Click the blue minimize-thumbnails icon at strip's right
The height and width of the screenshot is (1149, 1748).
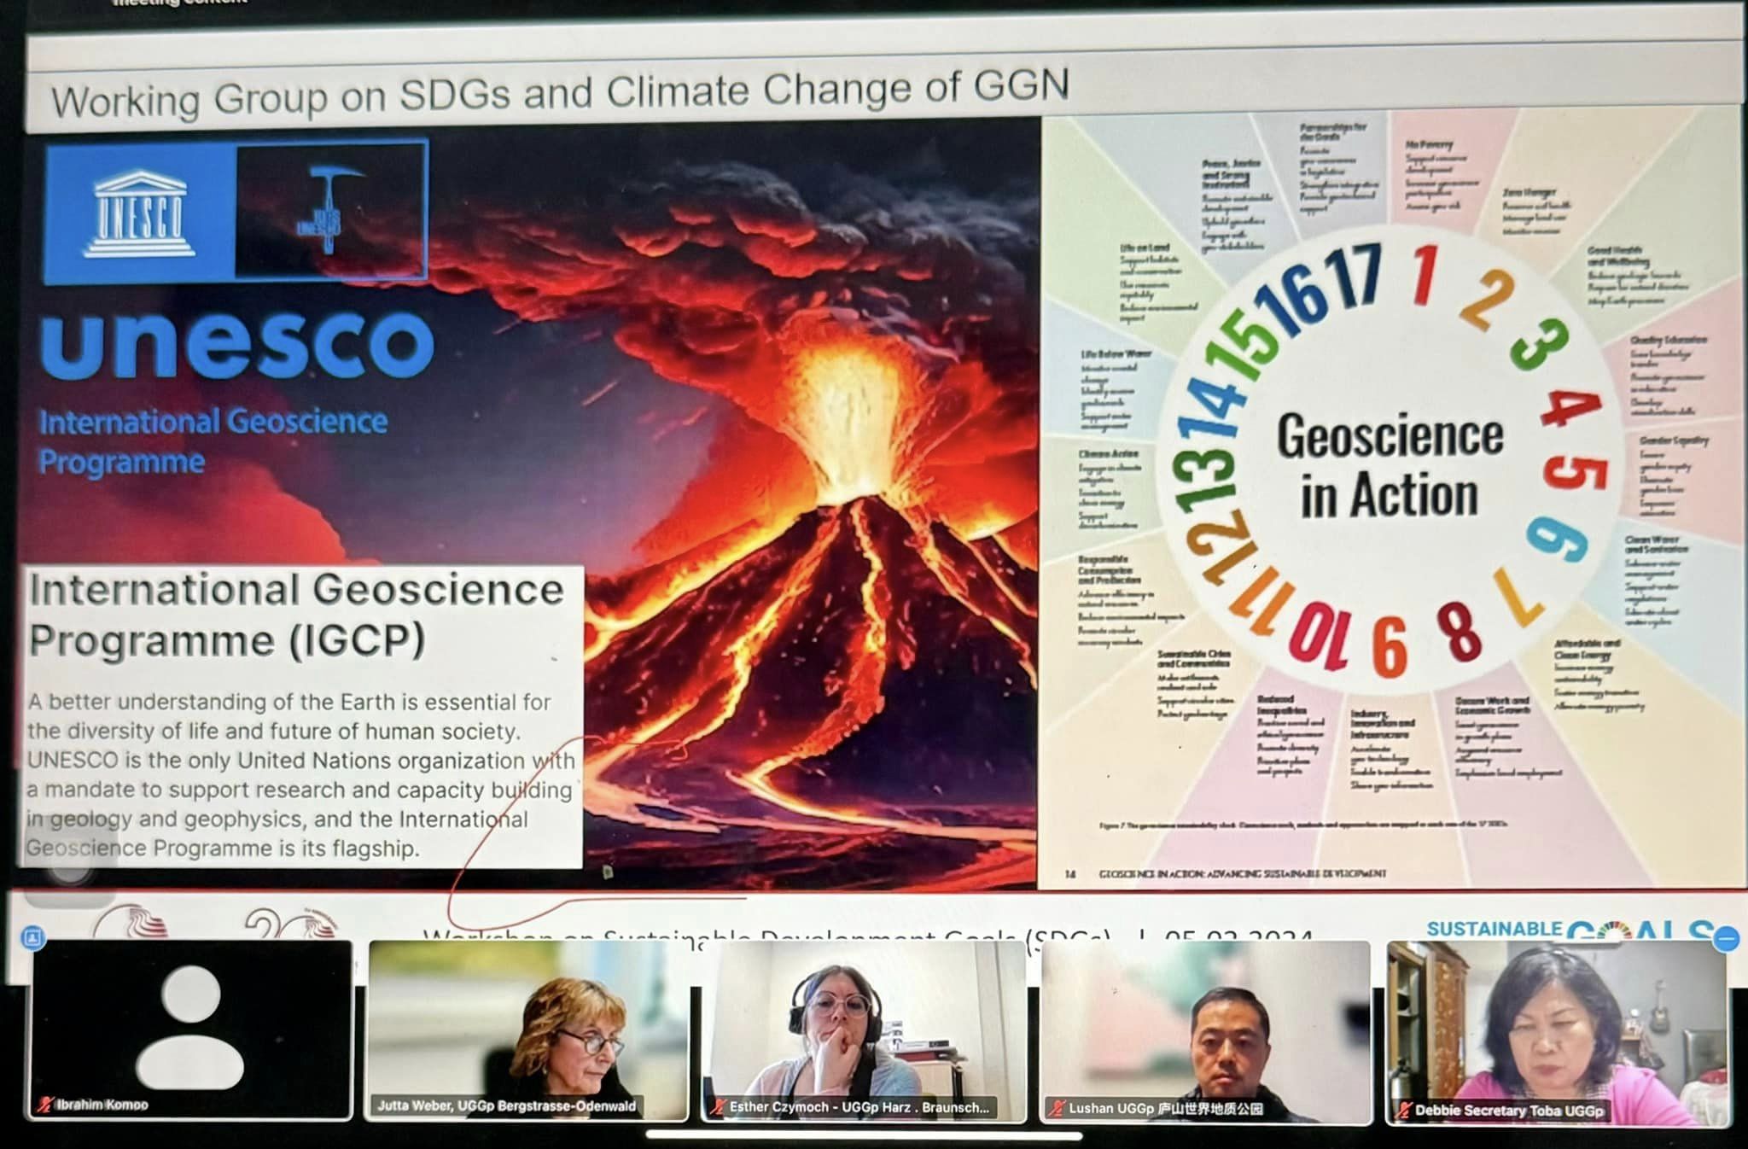(x=1726, y=938)
